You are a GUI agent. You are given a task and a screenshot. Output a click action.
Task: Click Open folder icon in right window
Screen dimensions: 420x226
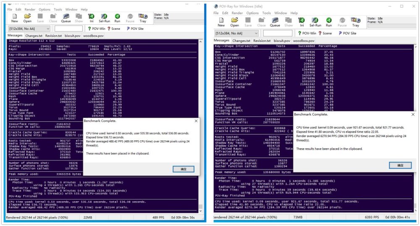pyautogui.click(x=235, y=22)
